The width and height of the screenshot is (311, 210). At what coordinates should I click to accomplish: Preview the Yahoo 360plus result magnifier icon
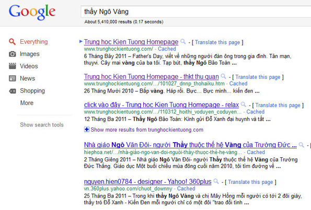pos(216,181)
